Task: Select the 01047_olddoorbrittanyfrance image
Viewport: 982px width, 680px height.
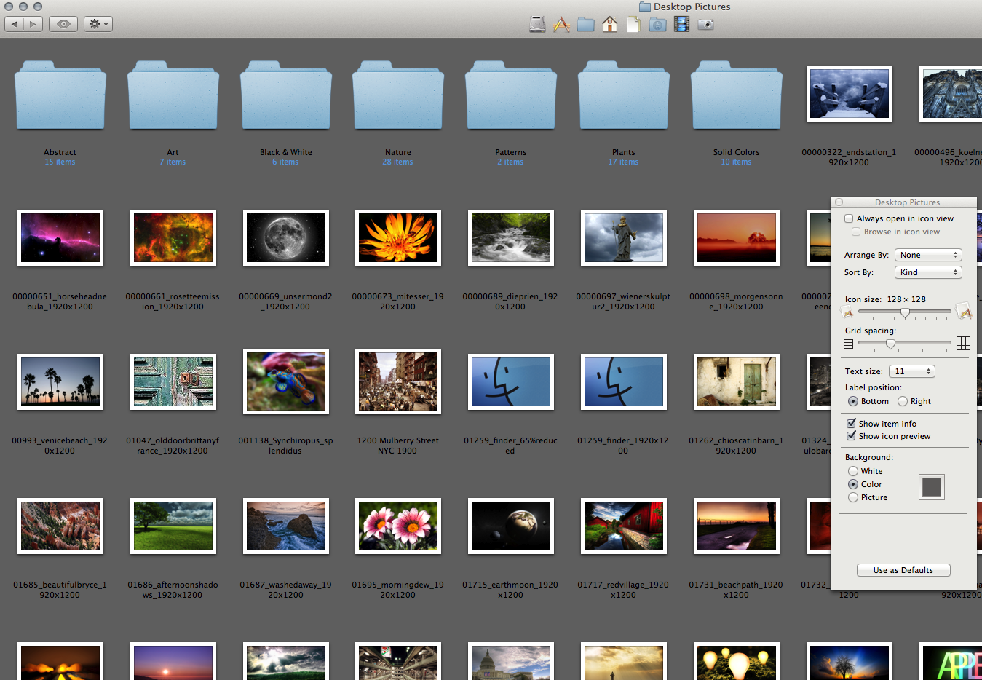Action: click(173, 381)
